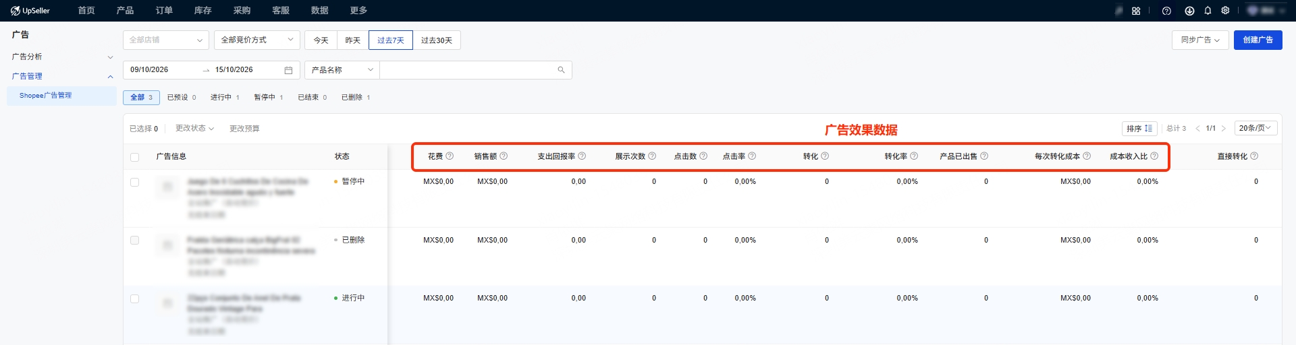The image size is (1296, 345).
Task: Select the 昨天 date range tab
Action: (353, 40)
